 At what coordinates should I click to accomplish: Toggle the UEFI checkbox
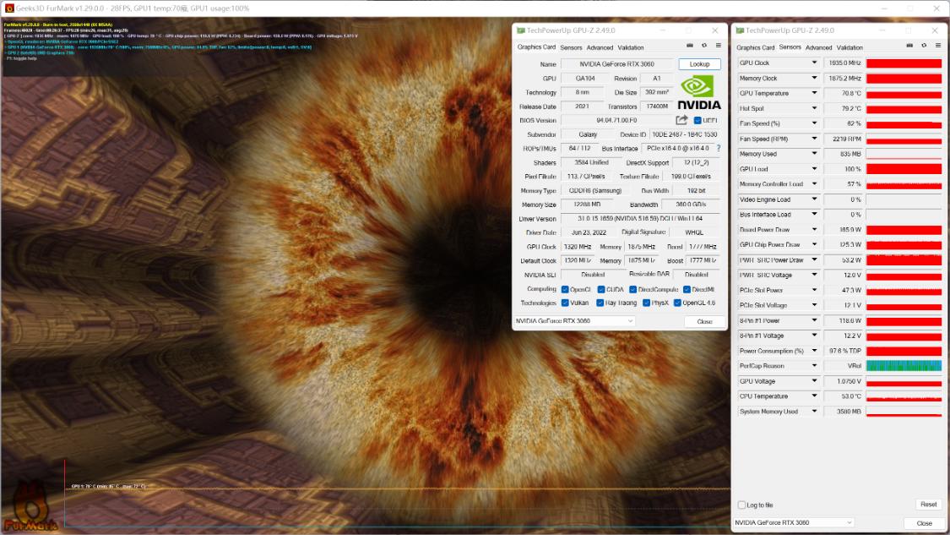[698, 120]
